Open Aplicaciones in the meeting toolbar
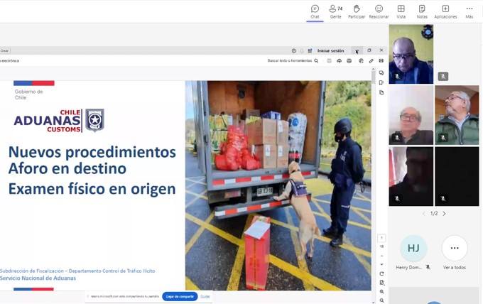The width and height of the screenshot is (483, 304). point(445,11)
